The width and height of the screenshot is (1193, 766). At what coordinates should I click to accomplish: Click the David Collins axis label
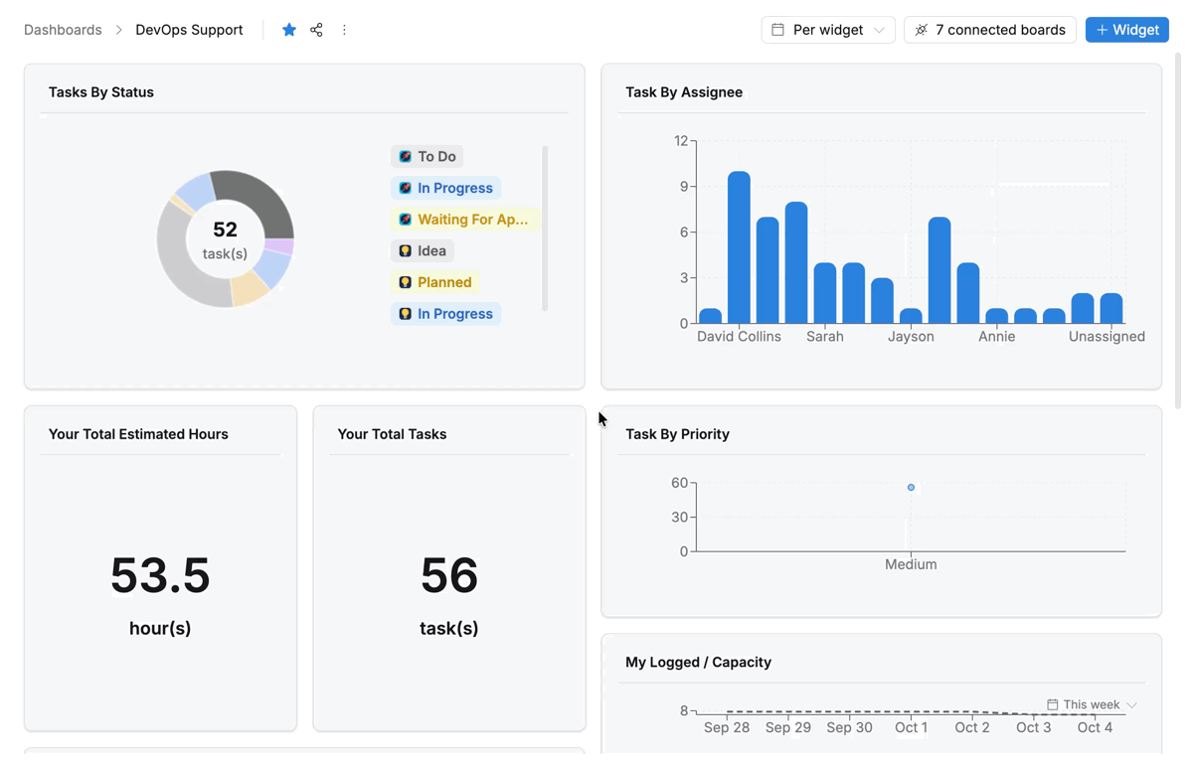coord(739,337)
